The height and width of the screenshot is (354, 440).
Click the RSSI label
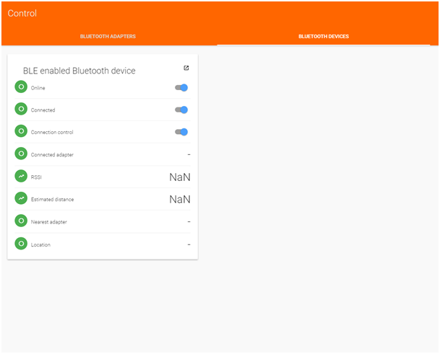click(x=36, y=177)
